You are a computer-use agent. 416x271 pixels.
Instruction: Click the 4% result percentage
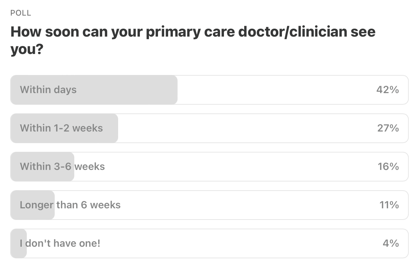(x=391, y=243)
